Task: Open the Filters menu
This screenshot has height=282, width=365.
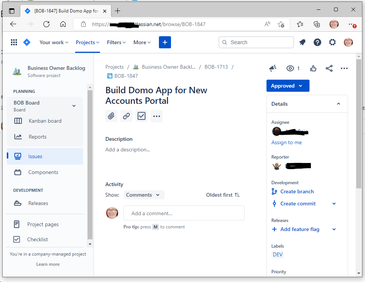Action: tap(116, 42)
